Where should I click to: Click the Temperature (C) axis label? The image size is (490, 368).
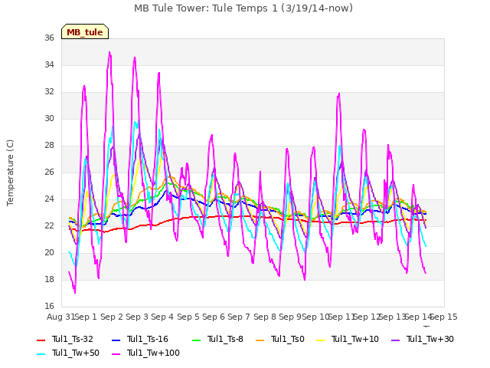coord(10,172)
